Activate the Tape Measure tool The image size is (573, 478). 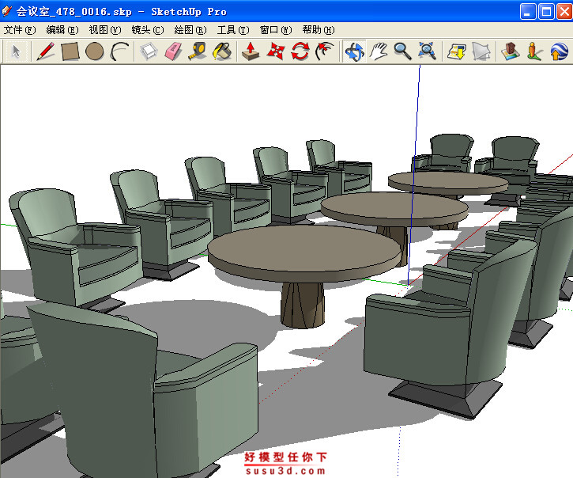click(198, 51)
